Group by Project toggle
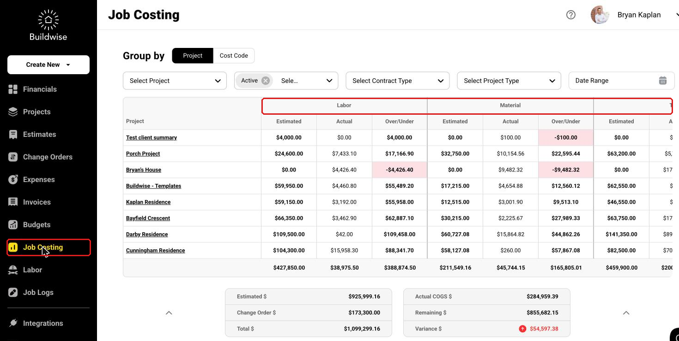Image resolution: width=679 pixels, height=341 pixels. (193, 56)
